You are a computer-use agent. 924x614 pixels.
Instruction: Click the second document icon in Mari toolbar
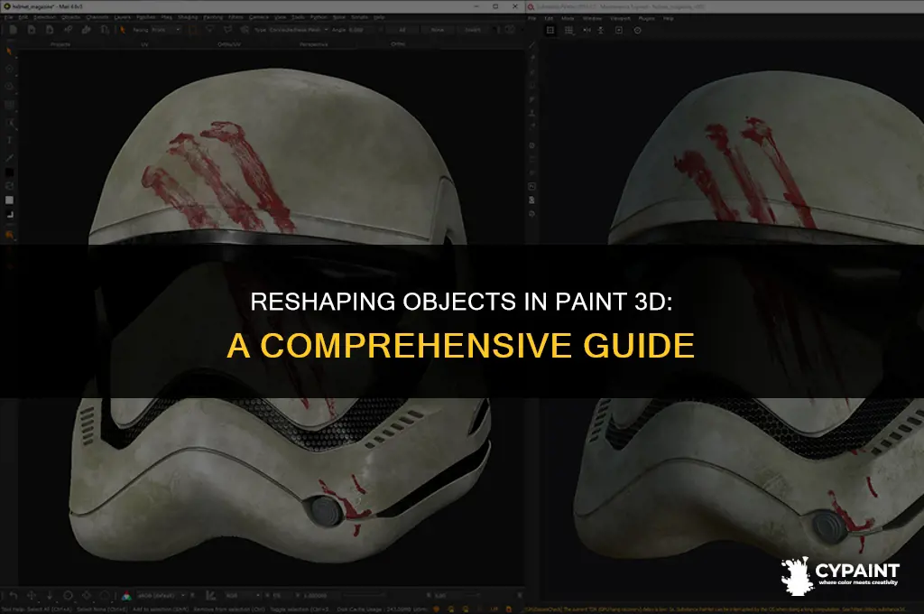[x=32, y=30]
